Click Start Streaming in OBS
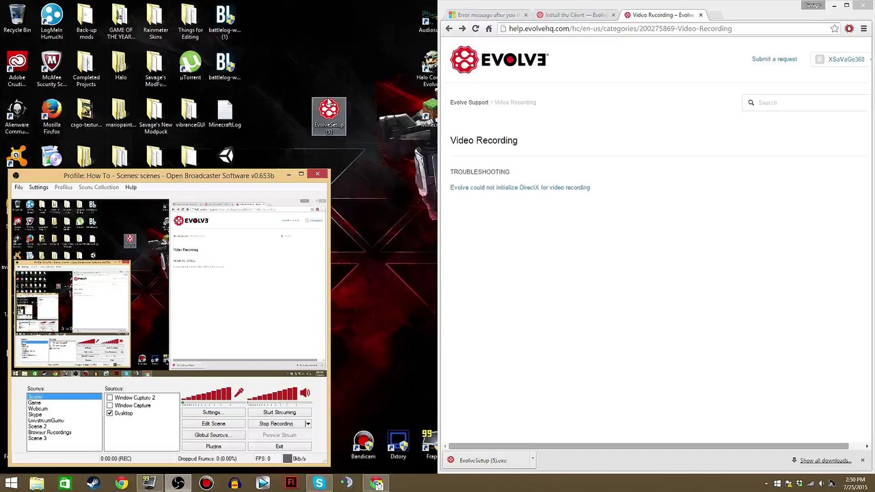The image size is (875, 492). 280,412
